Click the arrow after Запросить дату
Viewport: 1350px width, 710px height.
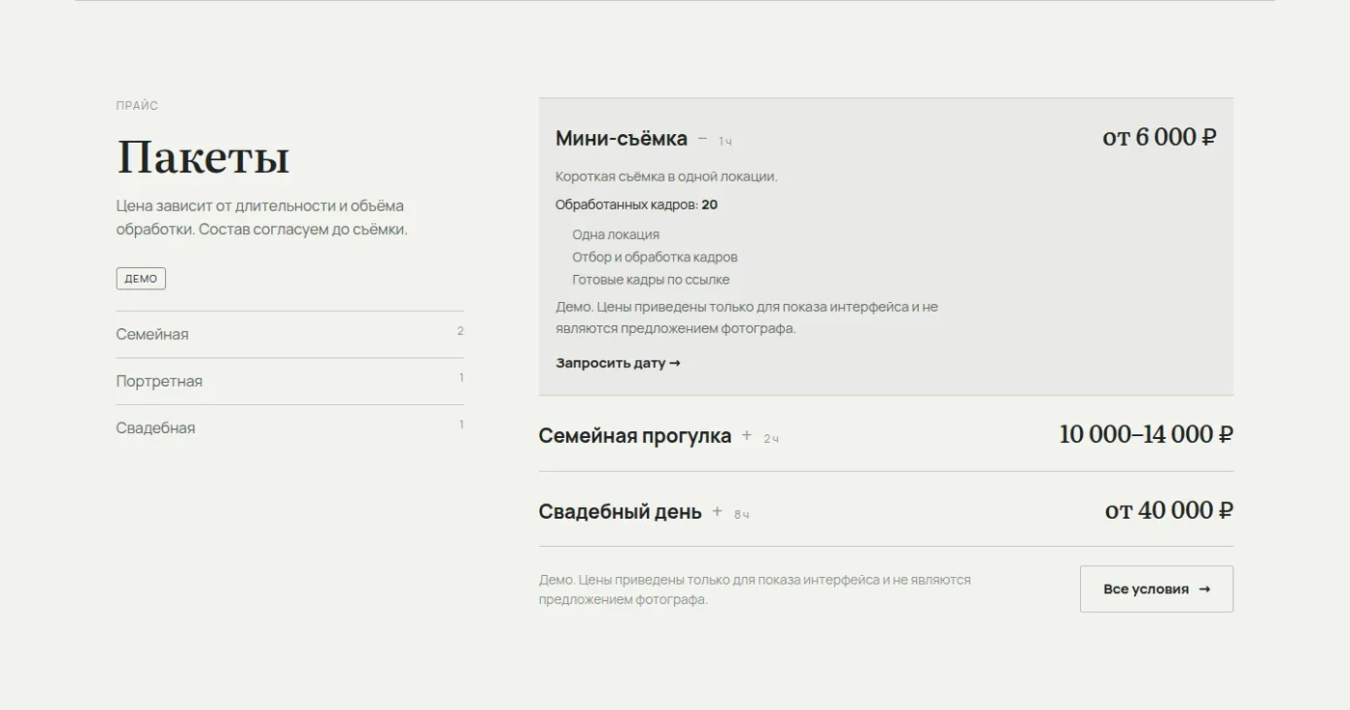point(675,364)
